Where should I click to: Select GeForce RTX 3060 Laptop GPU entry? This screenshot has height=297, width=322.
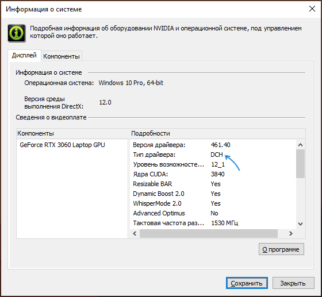point(62,145)
